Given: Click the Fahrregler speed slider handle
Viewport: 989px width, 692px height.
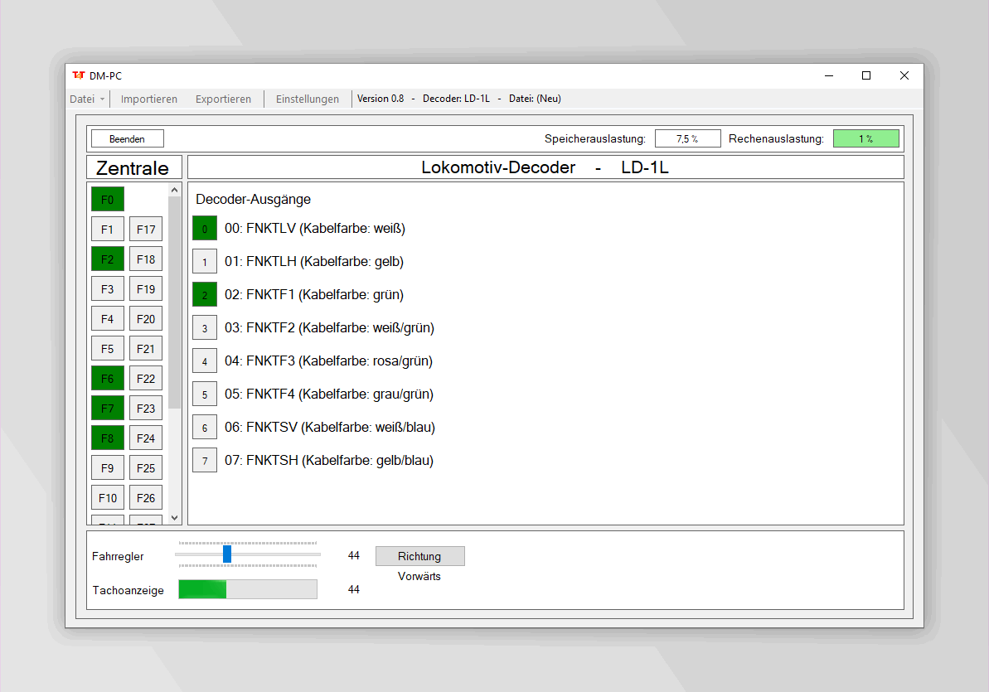Looking at the screenshot, I should tap(227, 554).
